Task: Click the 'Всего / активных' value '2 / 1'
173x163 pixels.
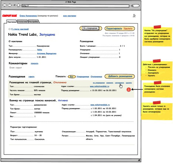Action: [122, 46]
